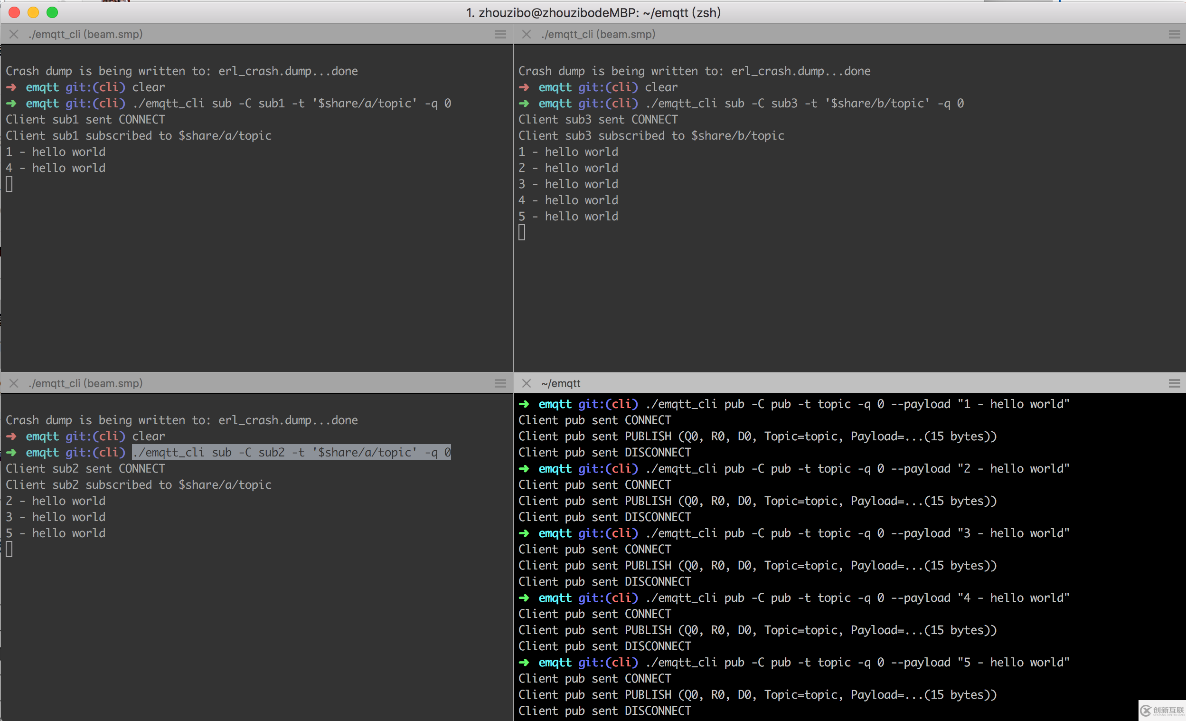This screenshot has width=1186, height=721.
Task: Click pub command with payload "5 - hello world"
Action: point(857,662)
